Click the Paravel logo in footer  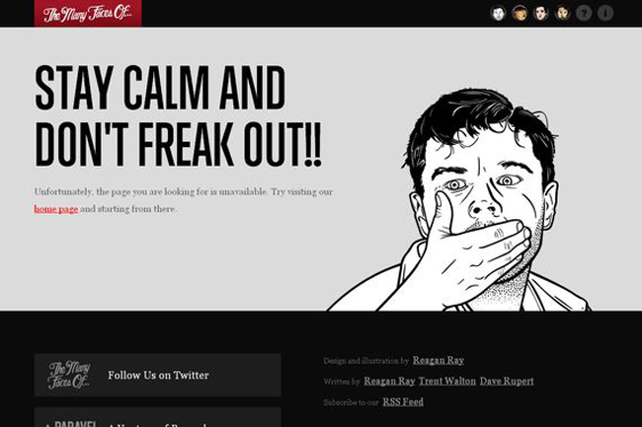(71, 423)
